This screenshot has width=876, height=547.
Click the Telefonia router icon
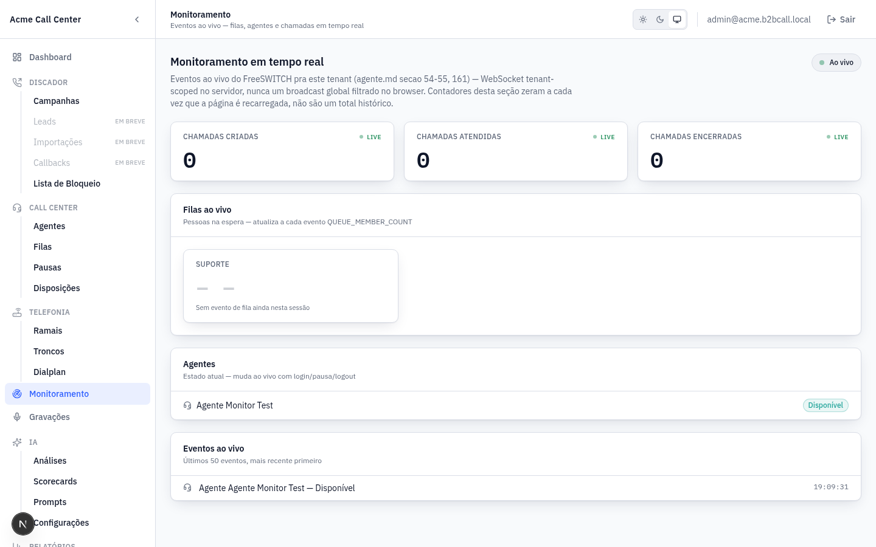tap(17, 312)
